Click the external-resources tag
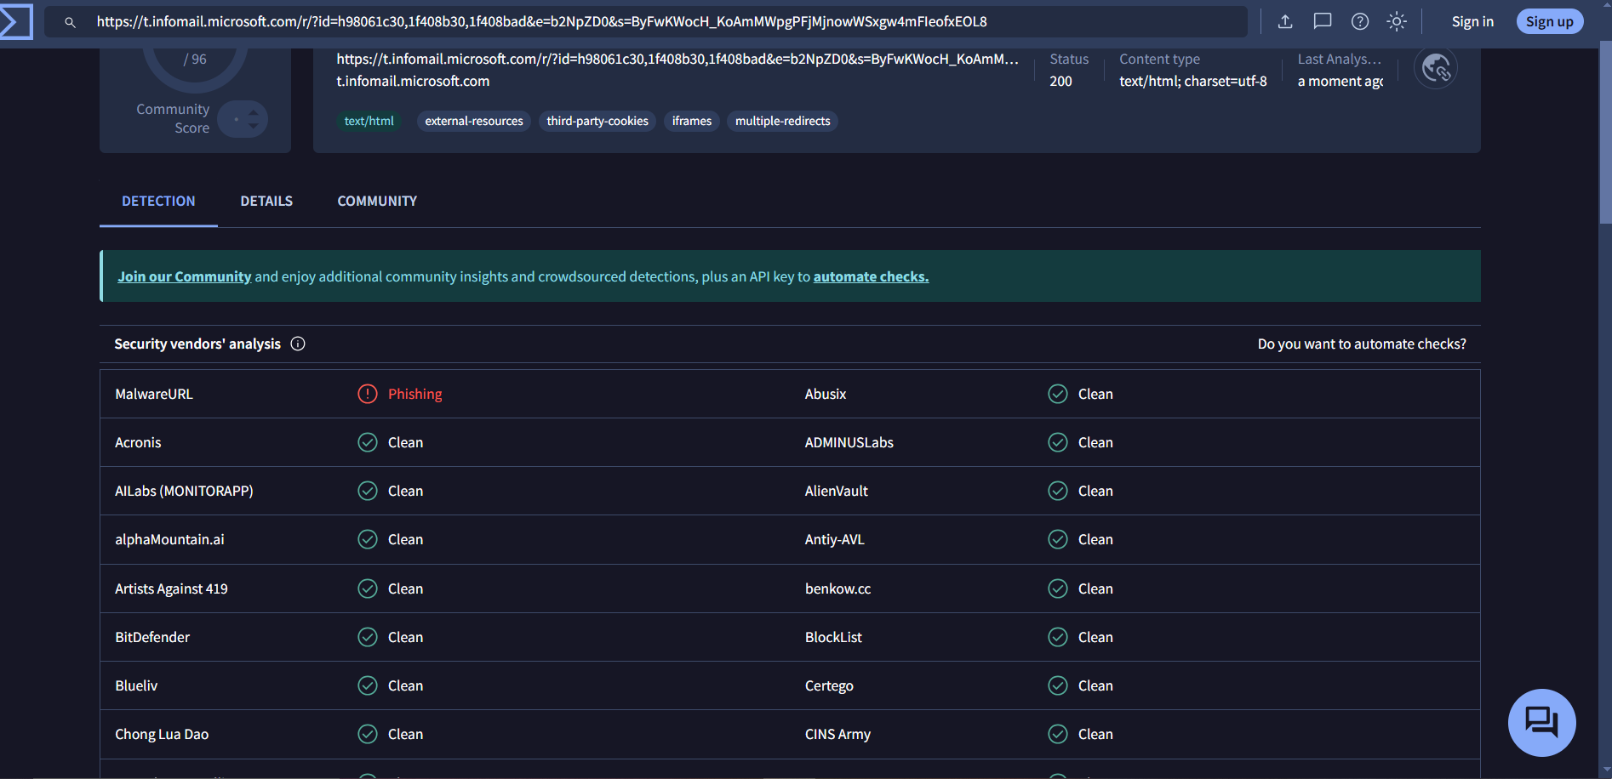This screenshot has width=1612, height=779. tap(474, 121)
